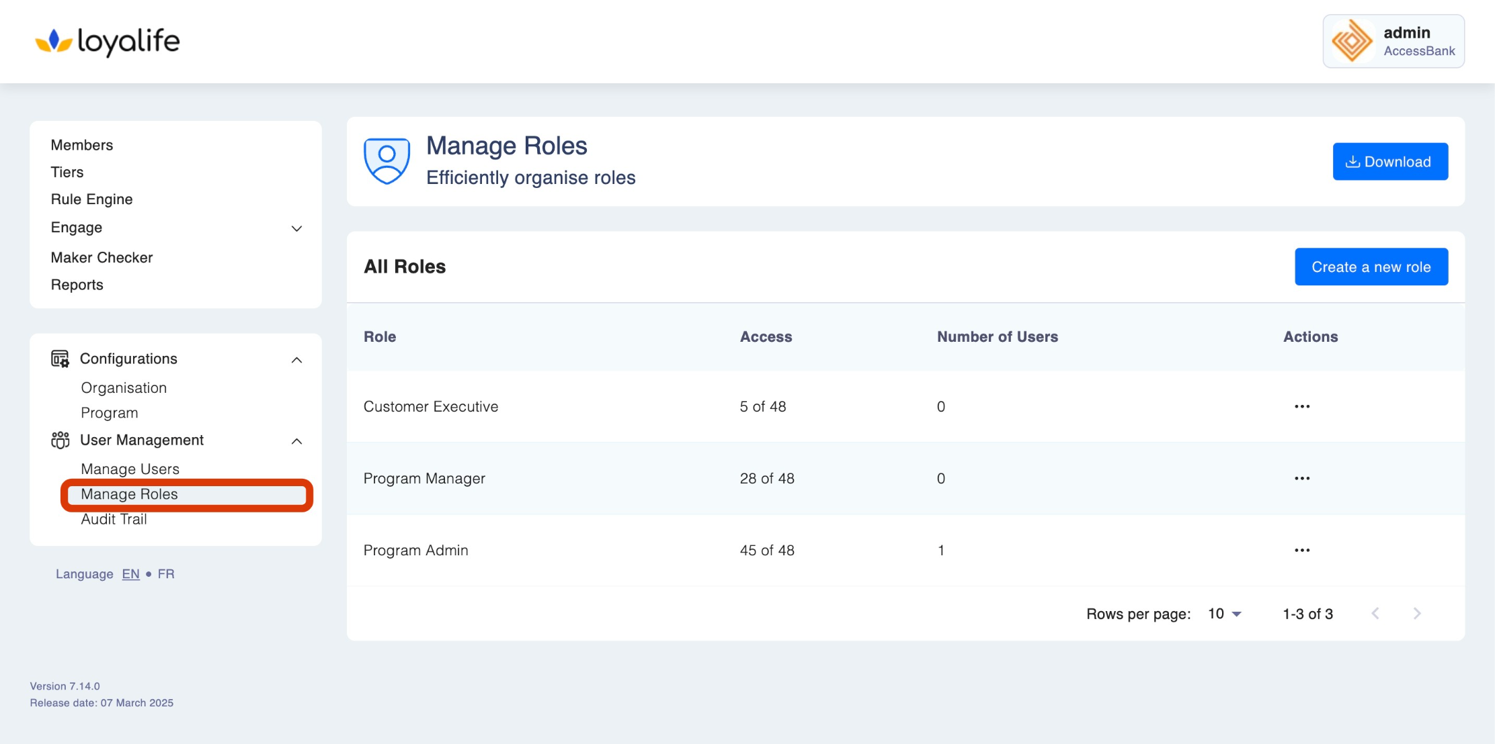Open Manage Users page
Screen dimensions: 1495x744
[130, 469]
